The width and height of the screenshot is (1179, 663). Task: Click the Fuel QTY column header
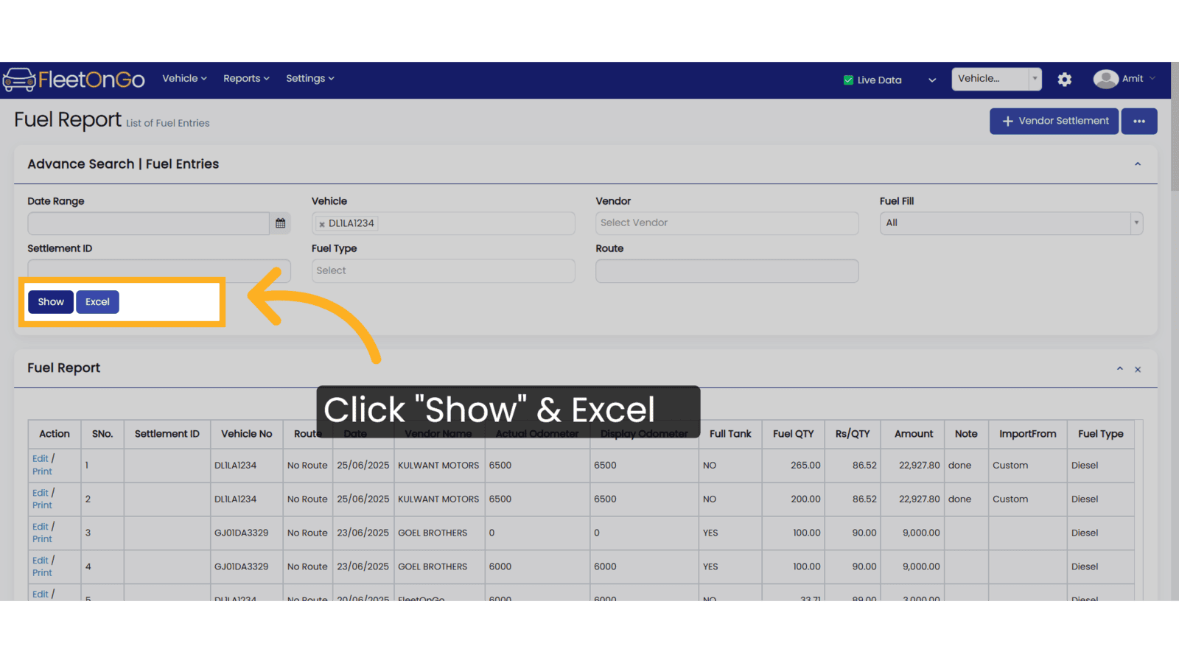pyautogui.click(x=794, y=434)
